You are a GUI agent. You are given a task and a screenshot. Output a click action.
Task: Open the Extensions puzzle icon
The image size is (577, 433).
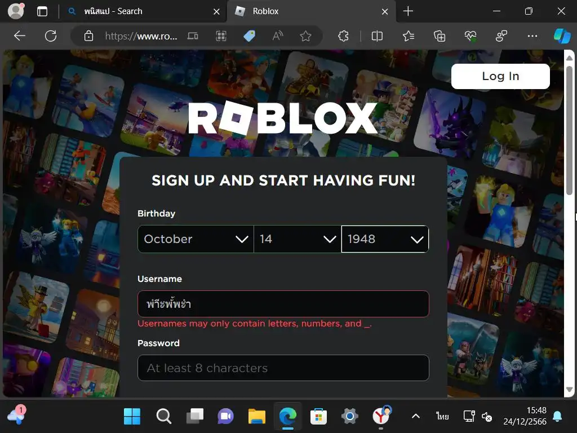coord(343,36)
